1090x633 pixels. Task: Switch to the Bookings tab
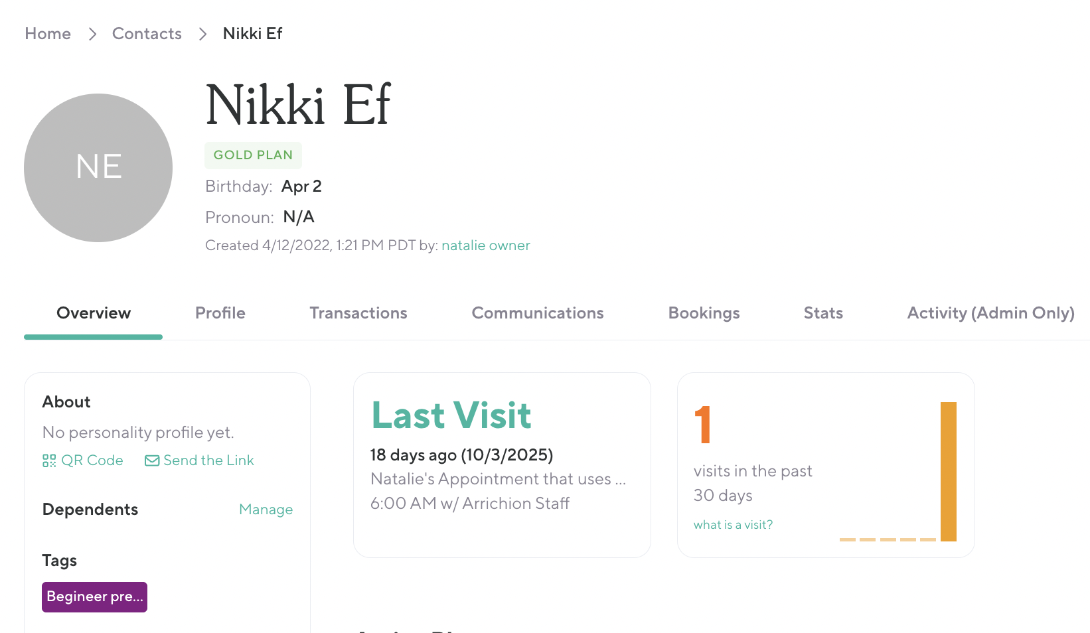[x=704, y=313]
